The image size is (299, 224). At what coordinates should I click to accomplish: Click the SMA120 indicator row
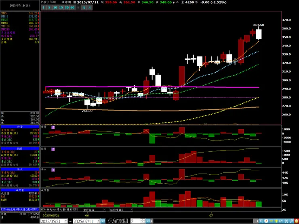(20, 26)
